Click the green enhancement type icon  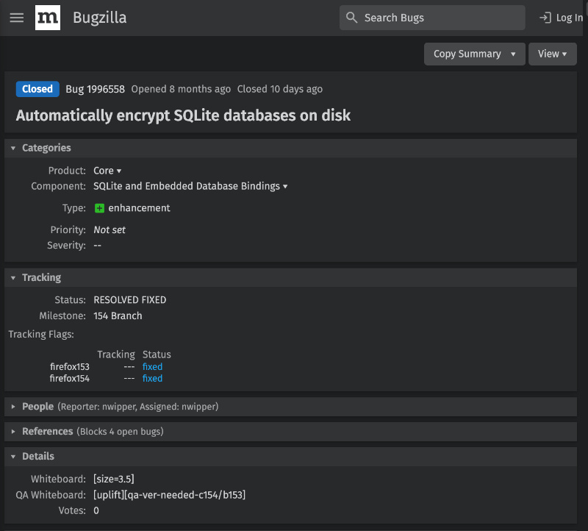99,208
